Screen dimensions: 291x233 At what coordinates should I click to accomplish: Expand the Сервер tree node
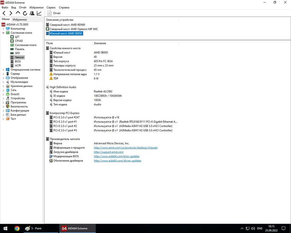click(3, 74)
